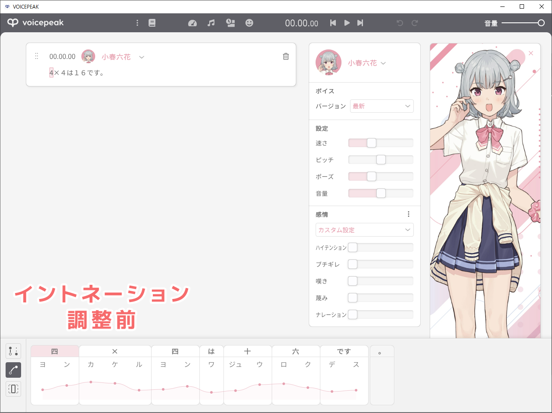Select the です word segment tab

click(344, 351)
